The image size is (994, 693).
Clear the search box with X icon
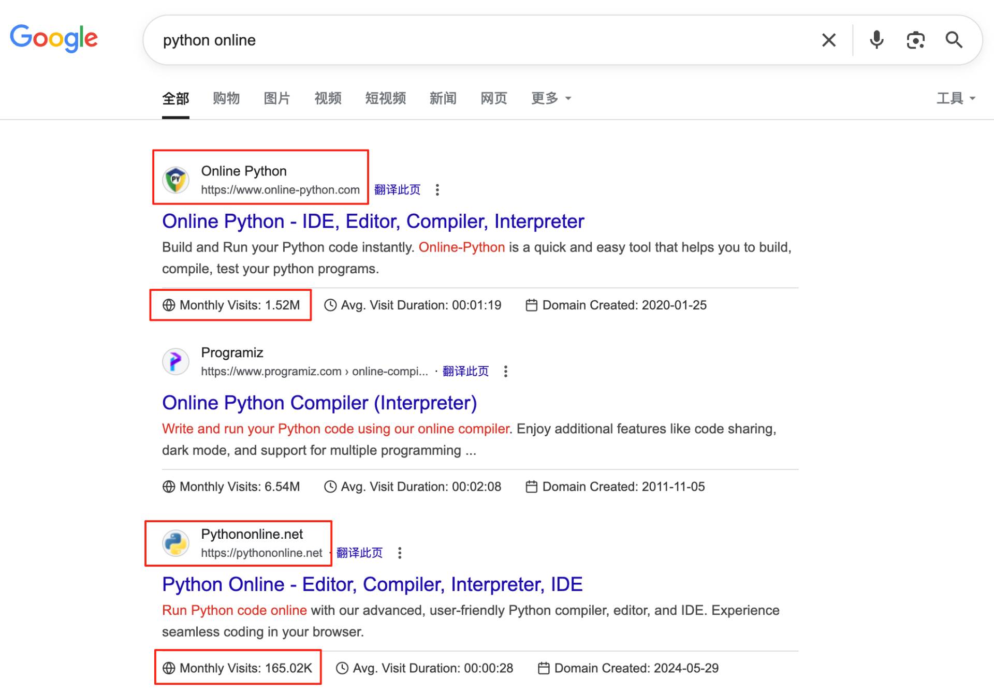[x=829, y=40]
